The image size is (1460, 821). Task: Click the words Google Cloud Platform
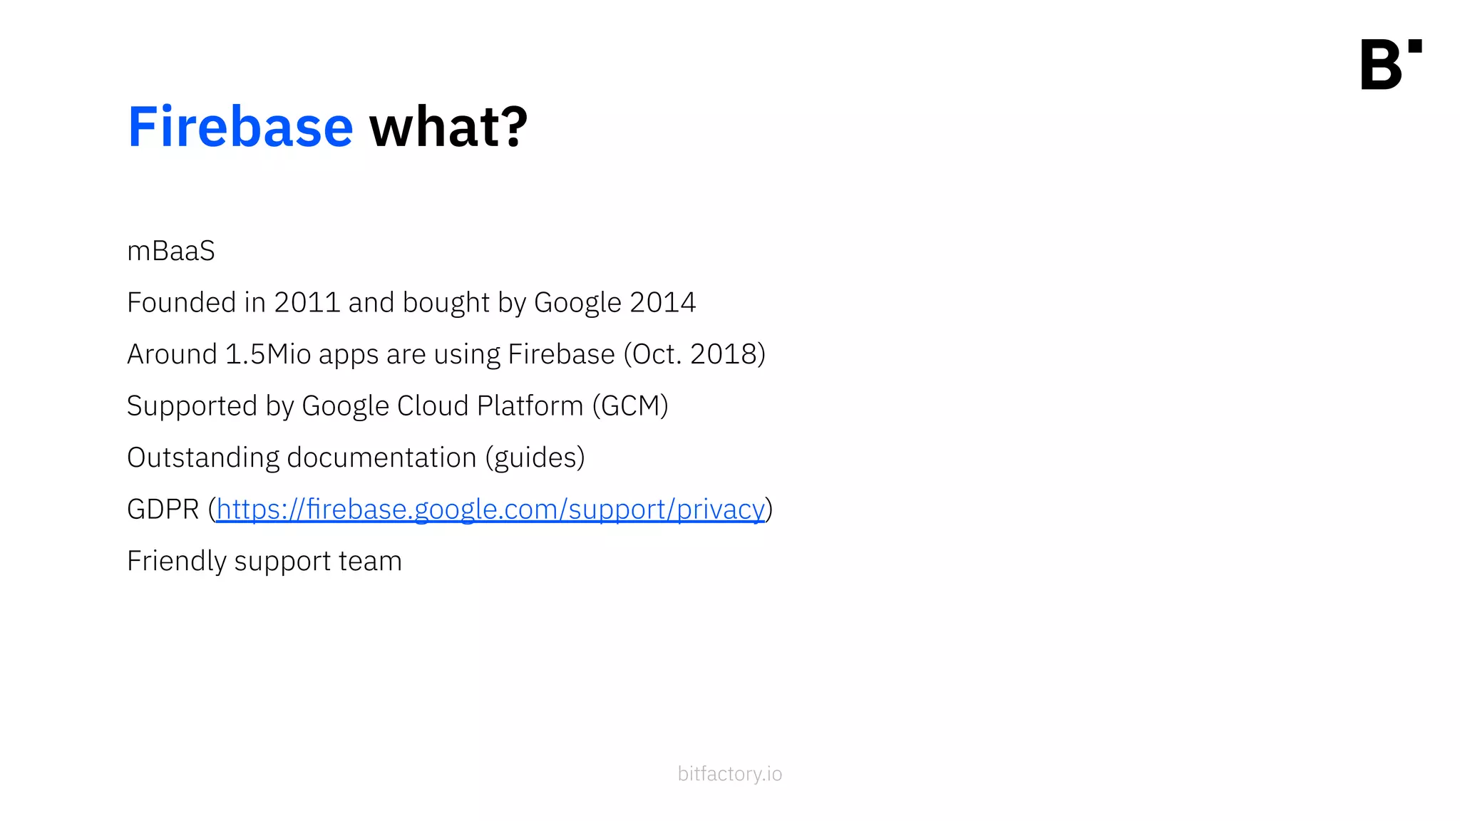click(x=443, y=406)
